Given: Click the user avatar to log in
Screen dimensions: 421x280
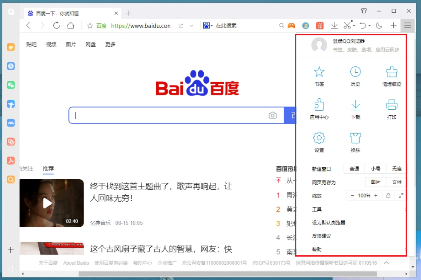Looking at the screenshot, I should click(x=319, y=45).
